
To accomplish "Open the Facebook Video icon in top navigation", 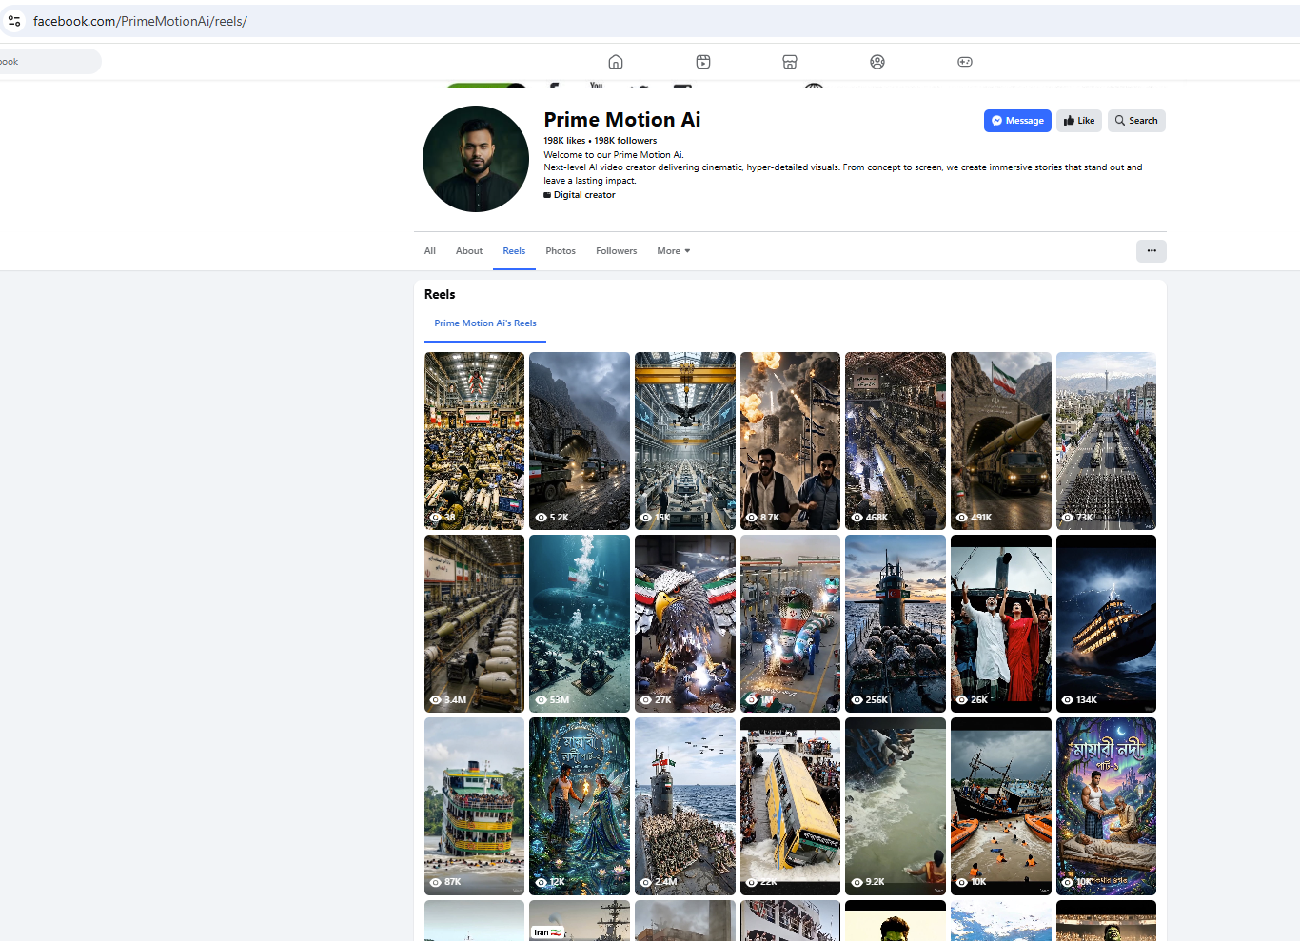I will (x=703, y=62).
